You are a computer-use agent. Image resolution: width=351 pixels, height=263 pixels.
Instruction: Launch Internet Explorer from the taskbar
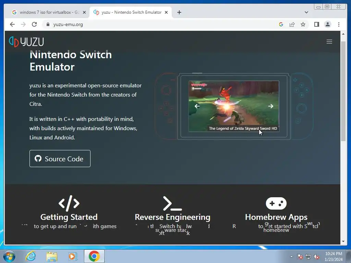(x=31, y=256)
